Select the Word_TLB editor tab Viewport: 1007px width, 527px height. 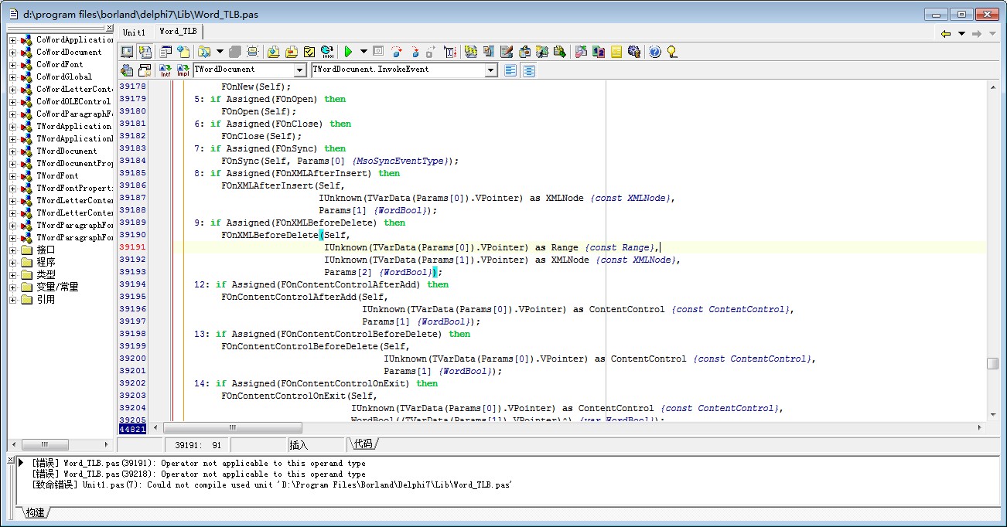click(178, 31)
